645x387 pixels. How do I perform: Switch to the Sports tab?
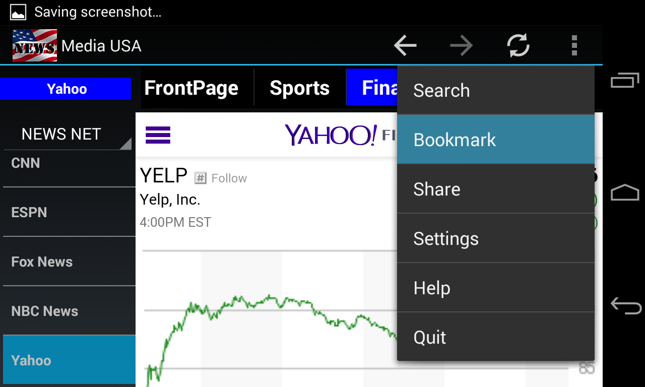point(299,88)
